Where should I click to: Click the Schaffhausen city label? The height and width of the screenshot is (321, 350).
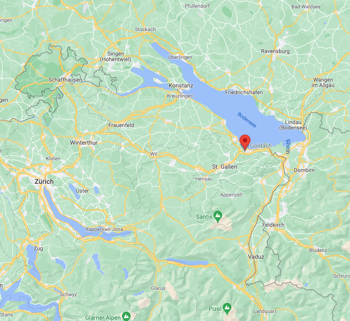pos(65,80)
